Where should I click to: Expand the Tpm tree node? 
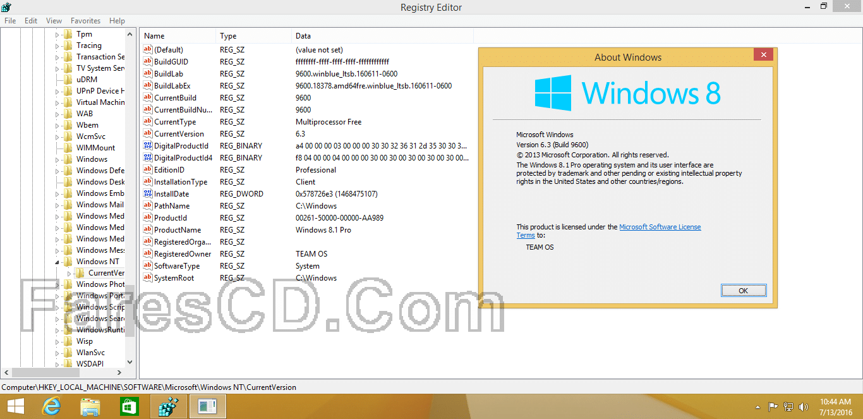[57, 35]
